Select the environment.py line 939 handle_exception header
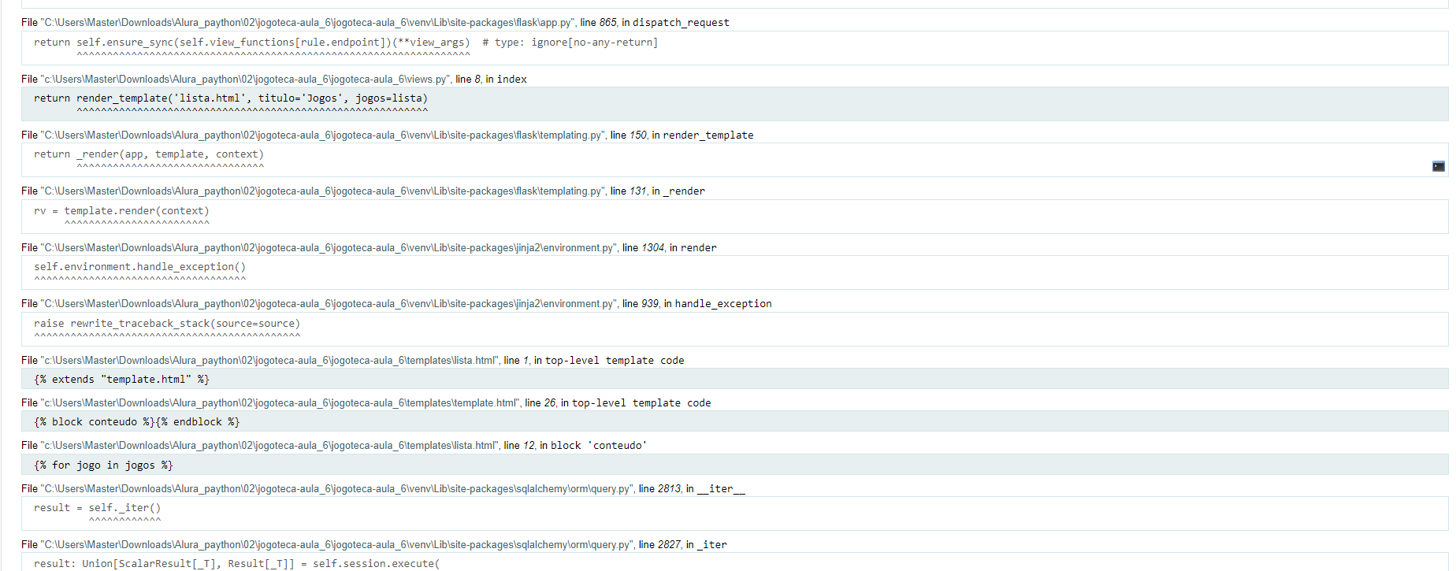The image size is (1456, 571). (x=396, y=303)
